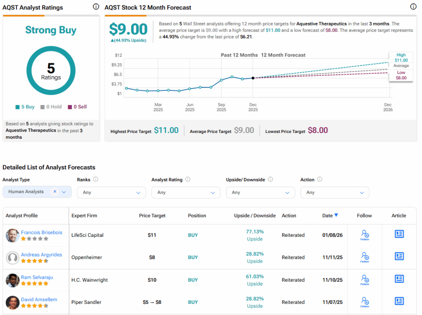Click the December 2025 data point on chart
This screenshot has width=422, height=315.
point(253,78)
